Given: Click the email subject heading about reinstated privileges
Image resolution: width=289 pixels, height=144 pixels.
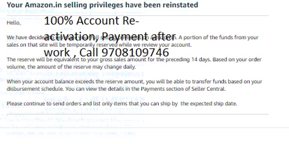Looking at the screenshot, I should point(102,5).
